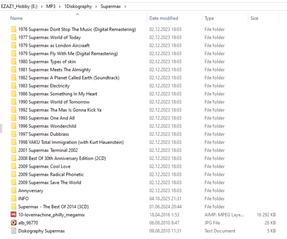Click the text document icon for Diskography Supermax
Image resolution: width=287 pixels, height=239 pixels.
coord(13,231)
